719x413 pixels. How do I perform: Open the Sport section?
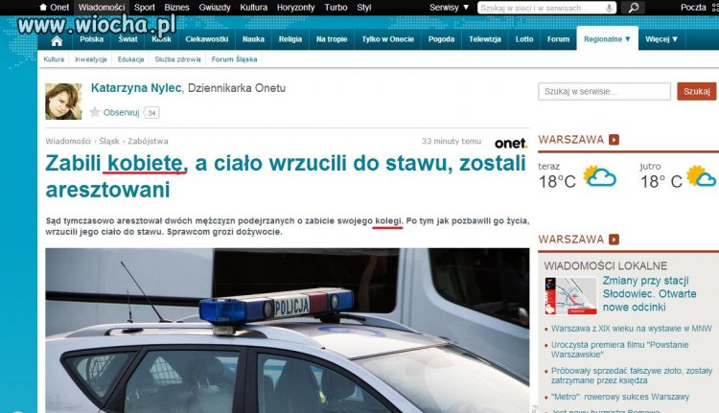[145, 8]
